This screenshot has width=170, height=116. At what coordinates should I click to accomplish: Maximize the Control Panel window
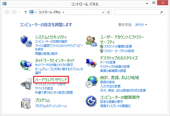(x=154, y=3)
